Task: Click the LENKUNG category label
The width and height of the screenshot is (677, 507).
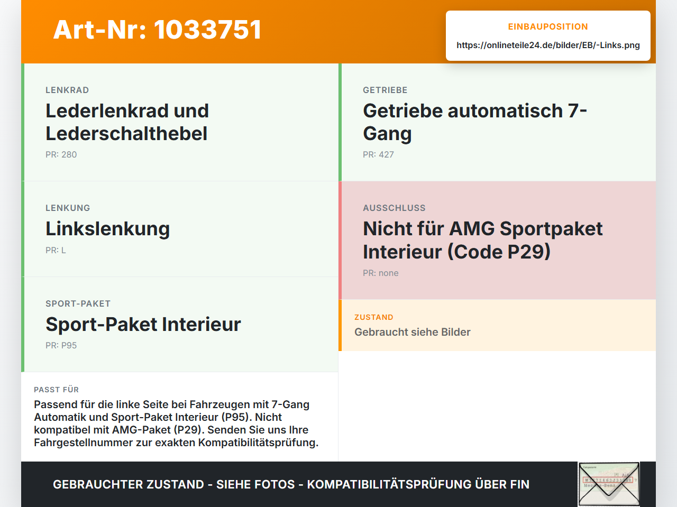Action: (x=68, y=208)
